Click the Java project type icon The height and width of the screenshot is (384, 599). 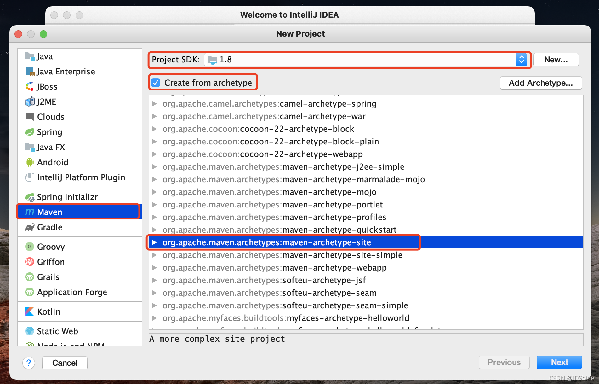click(30, 56)
